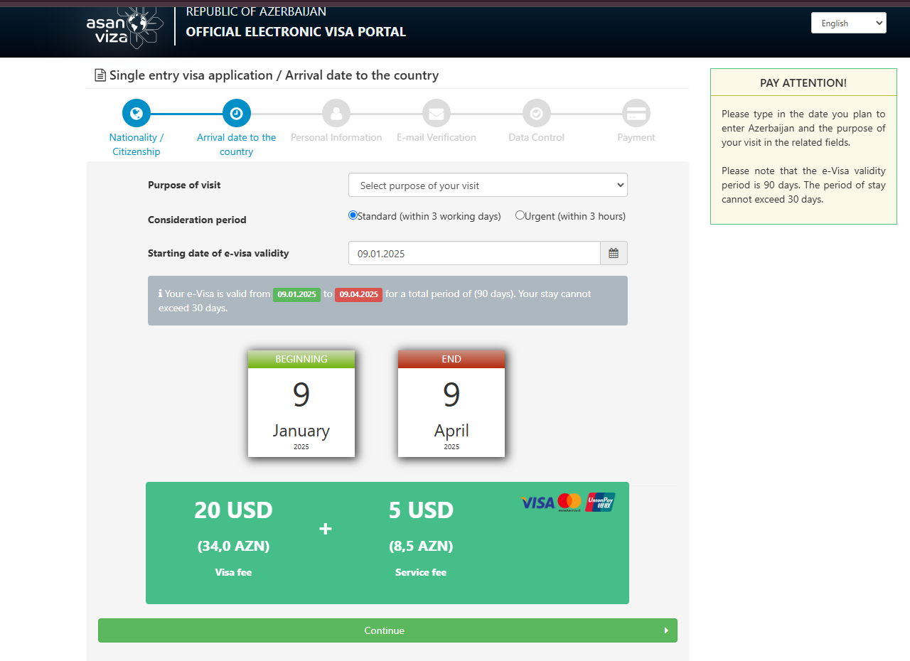910x661 pixels.
Task: Go to Nationality / Citizenship step label
Action: click(136, 144)
